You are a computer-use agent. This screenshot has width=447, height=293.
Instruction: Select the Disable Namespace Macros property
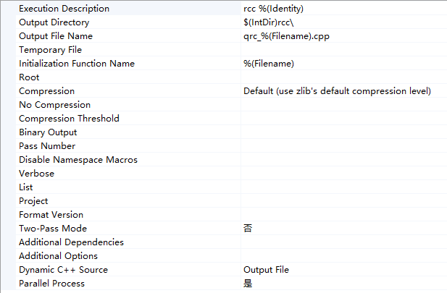click(78, 160)
